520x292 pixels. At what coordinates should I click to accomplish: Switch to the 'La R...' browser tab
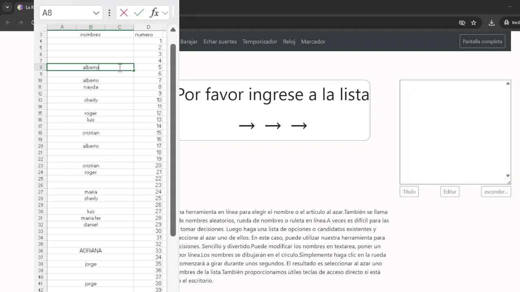(x=25, y=7)
